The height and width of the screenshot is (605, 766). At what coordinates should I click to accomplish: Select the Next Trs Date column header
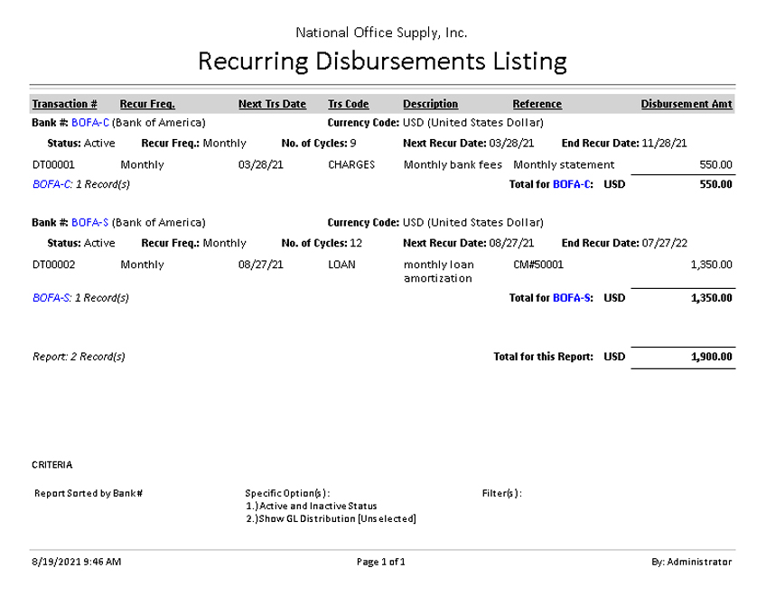(x=272, y=104)
